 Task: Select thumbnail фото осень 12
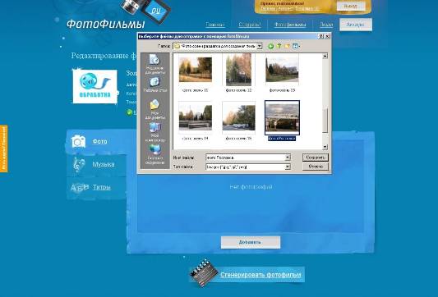coord(238,70)
